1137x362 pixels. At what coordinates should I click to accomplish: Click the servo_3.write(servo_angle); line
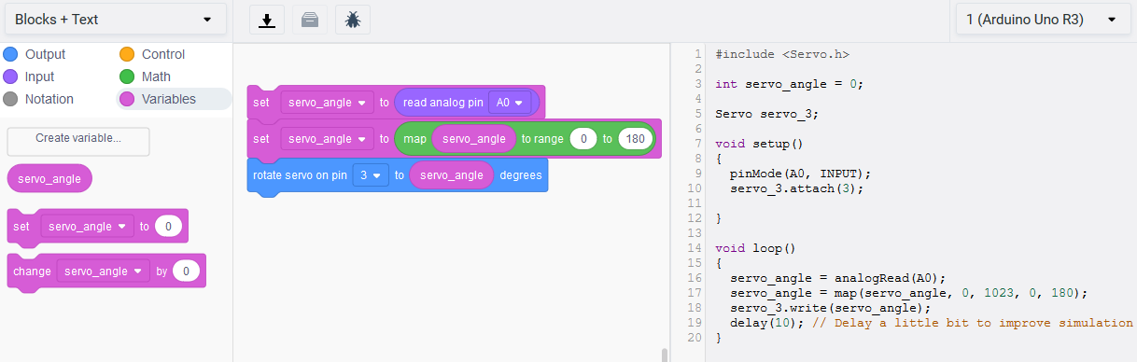pos(831,308)
